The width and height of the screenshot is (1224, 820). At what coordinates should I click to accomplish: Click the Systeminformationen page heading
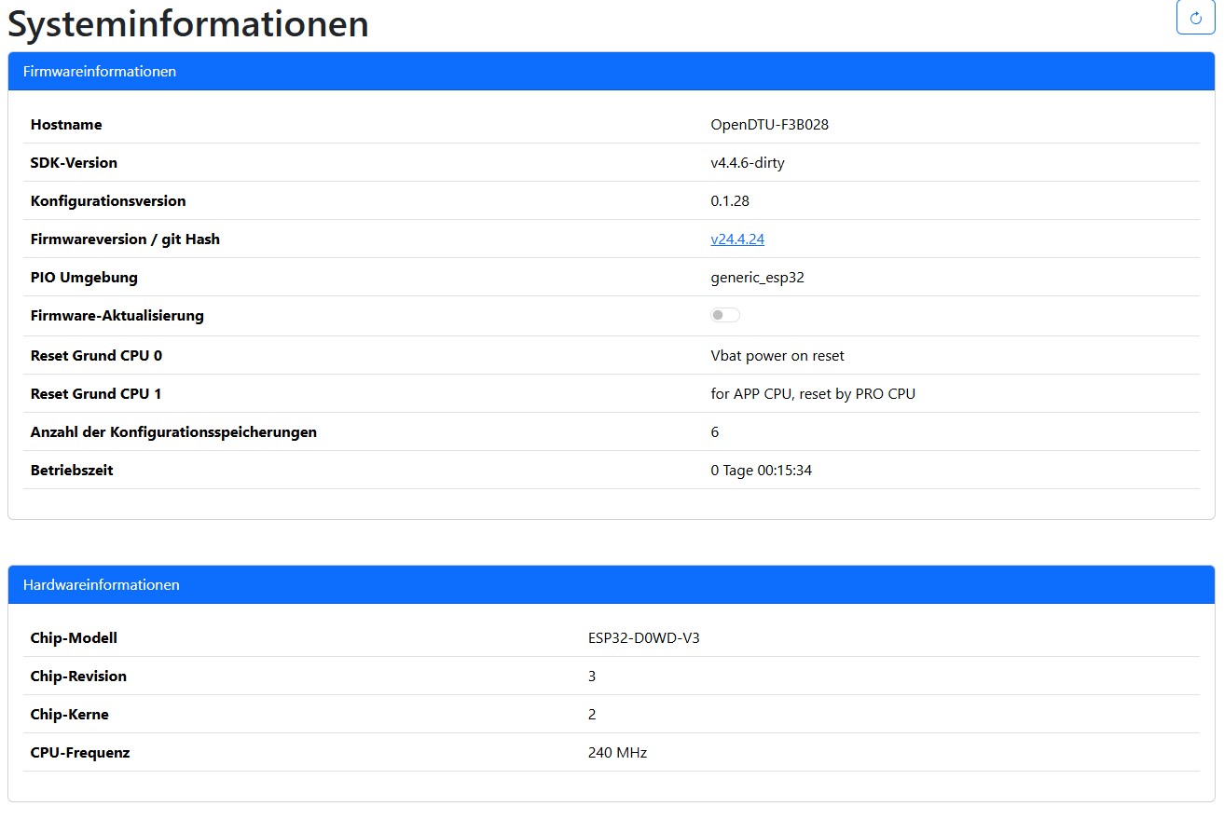188,24
